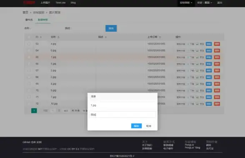Open image preview icon for 1.jpg row

[197, 58]
